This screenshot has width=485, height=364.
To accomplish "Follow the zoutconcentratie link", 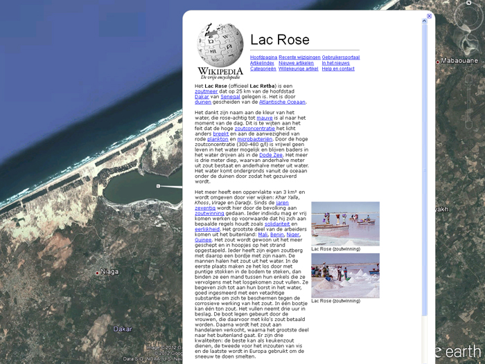I will point(254,129).
